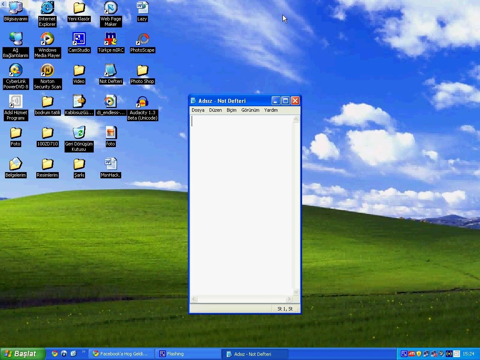Viewport: 480px width, 360px height.
Task: Select the Photo Shop folder
Action: click(142, 74)
